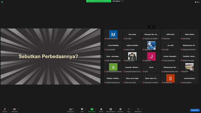
Task: Select Siti Maimunah's orange S avatar
Action: (x=170, y=78)
